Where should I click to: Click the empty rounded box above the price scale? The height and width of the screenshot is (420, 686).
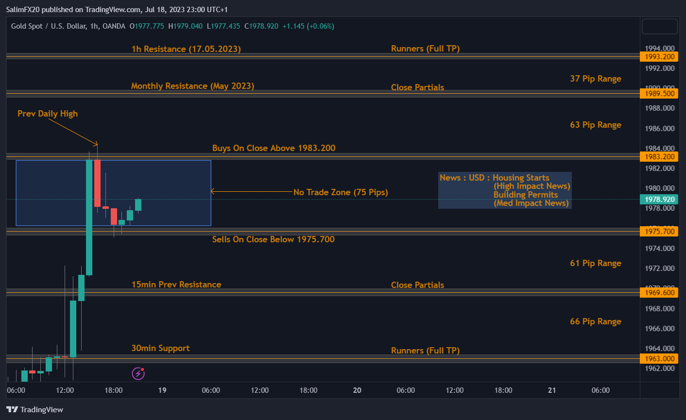[x=659, y=26]
